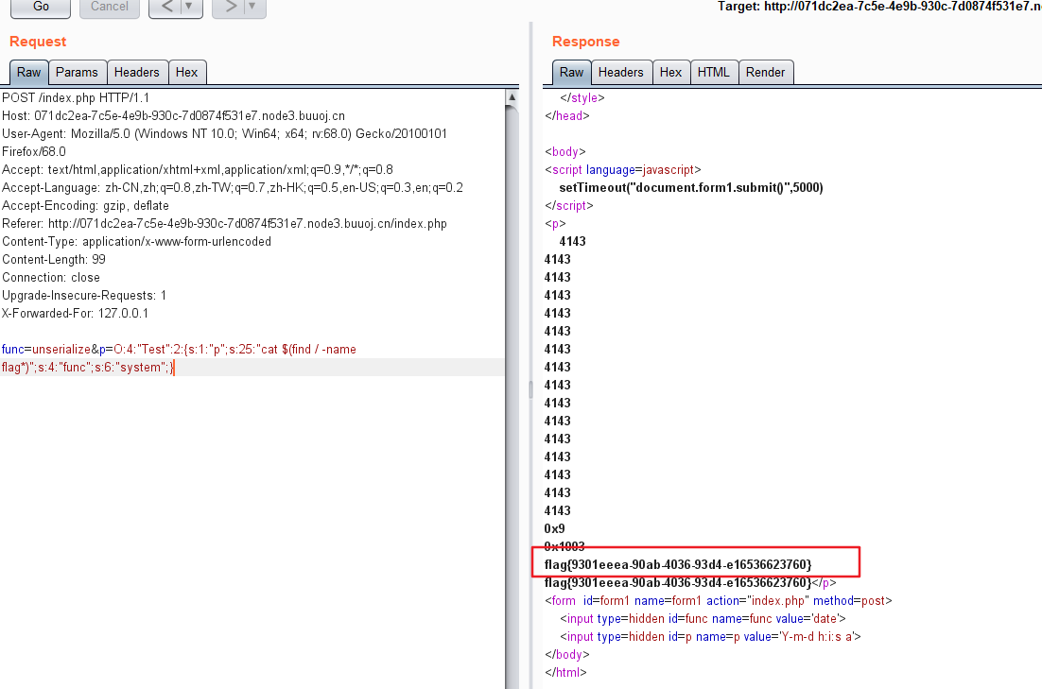Viewport: 1042px width, 689px height.
Task: Open the Request Headers tab
Action: pos(137,73)
